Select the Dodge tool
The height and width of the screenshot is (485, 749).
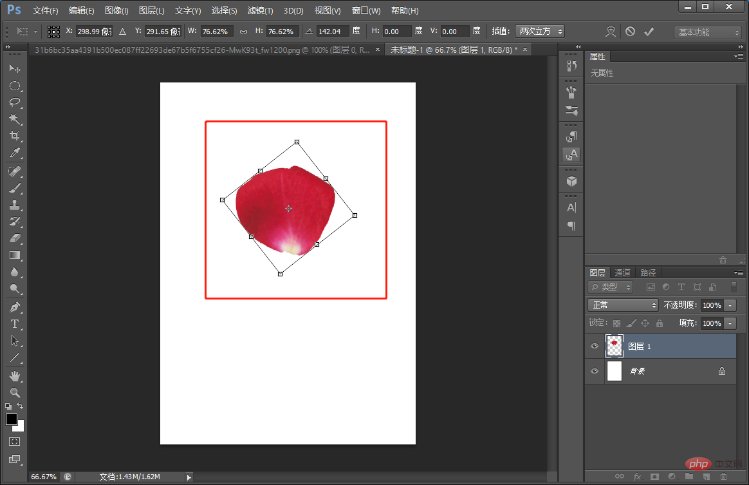point(15,289)
